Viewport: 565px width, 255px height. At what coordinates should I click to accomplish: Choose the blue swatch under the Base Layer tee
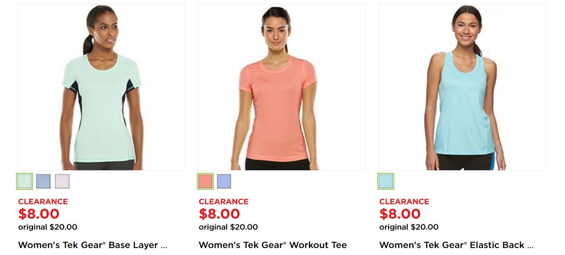43,181
